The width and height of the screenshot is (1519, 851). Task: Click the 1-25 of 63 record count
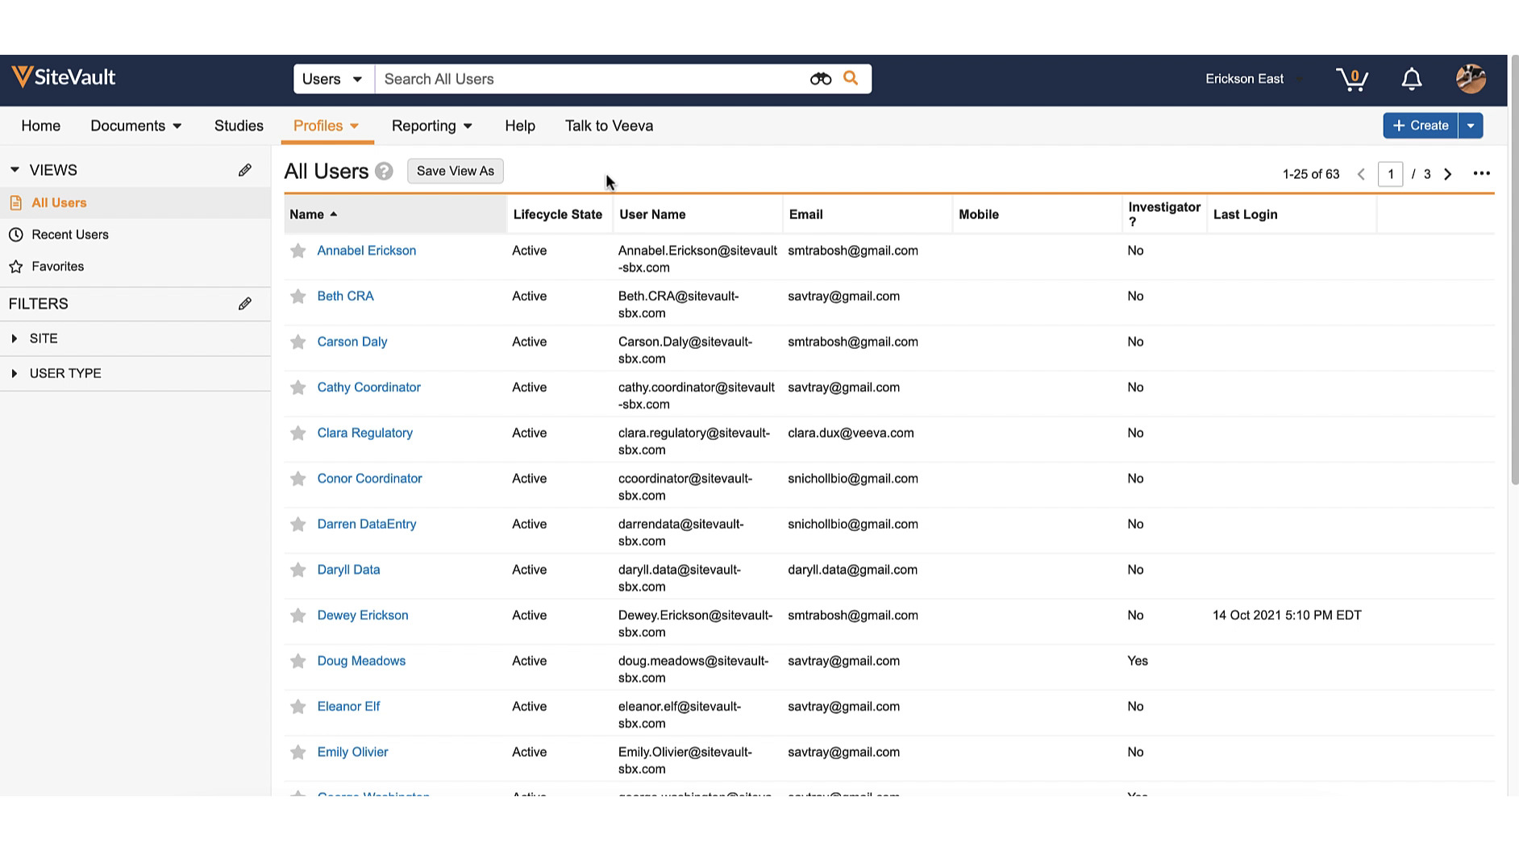click(x=1311, y=174)
